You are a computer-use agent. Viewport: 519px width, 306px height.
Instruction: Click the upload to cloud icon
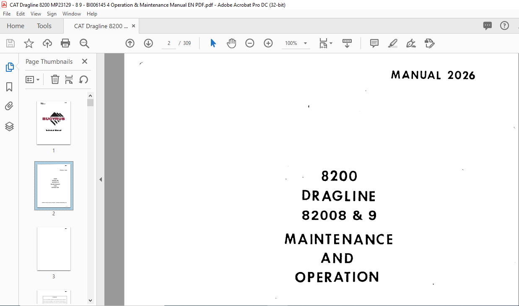[x=47, y=43]
